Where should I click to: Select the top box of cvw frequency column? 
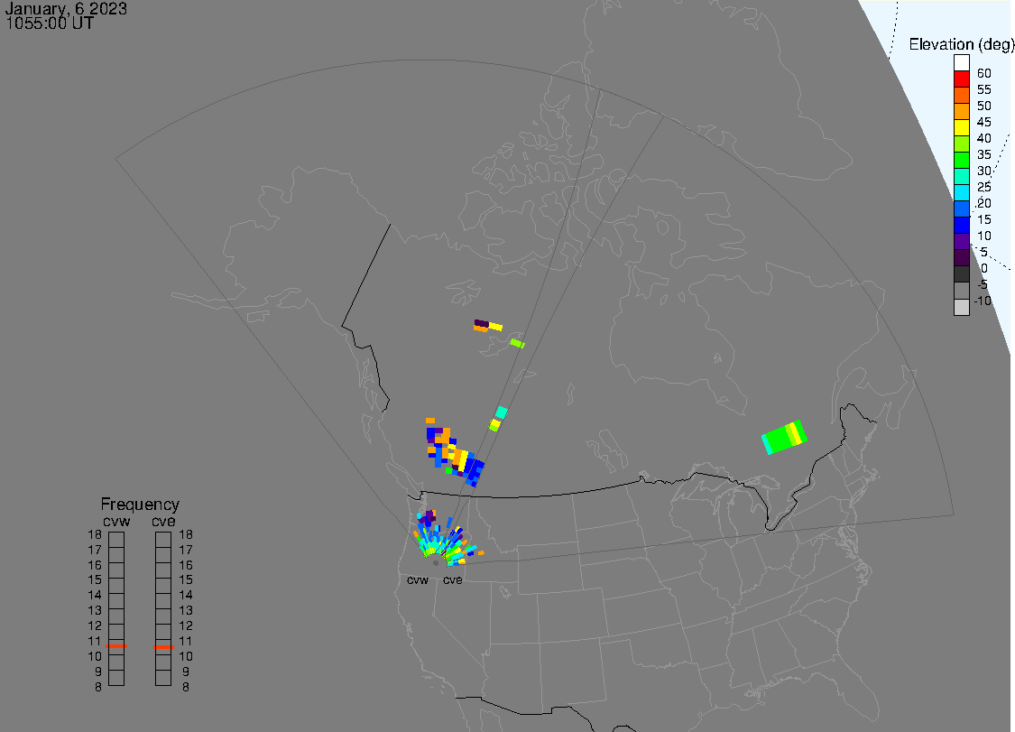coord(116,538)
